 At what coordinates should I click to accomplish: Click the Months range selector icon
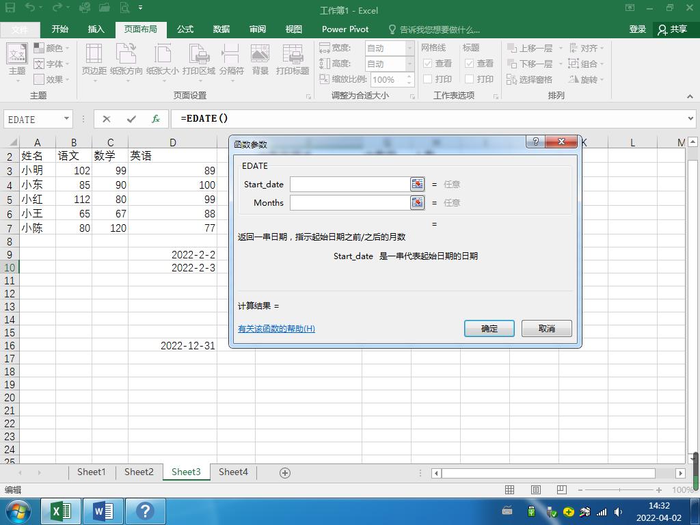[417, 202]
